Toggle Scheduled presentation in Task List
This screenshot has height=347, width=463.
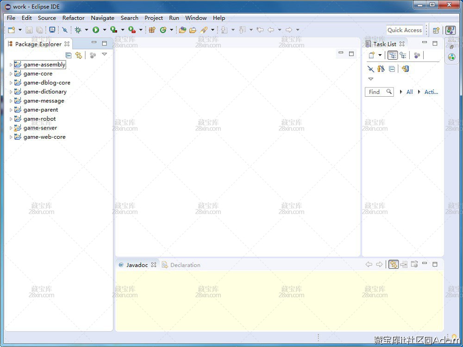click(x=403, y=55)
